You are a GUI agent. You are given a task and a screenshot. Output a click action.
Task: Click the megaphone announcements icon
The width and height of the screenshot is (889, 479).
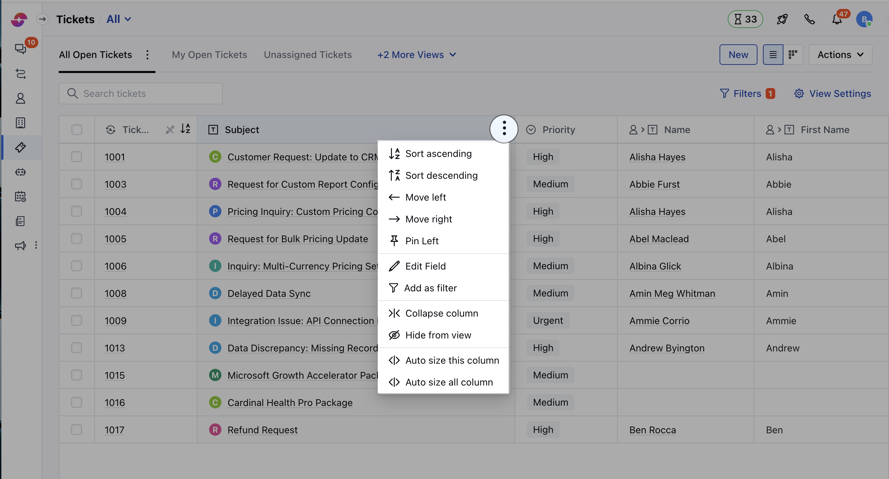pyautogui.click(x=20, y=245)
